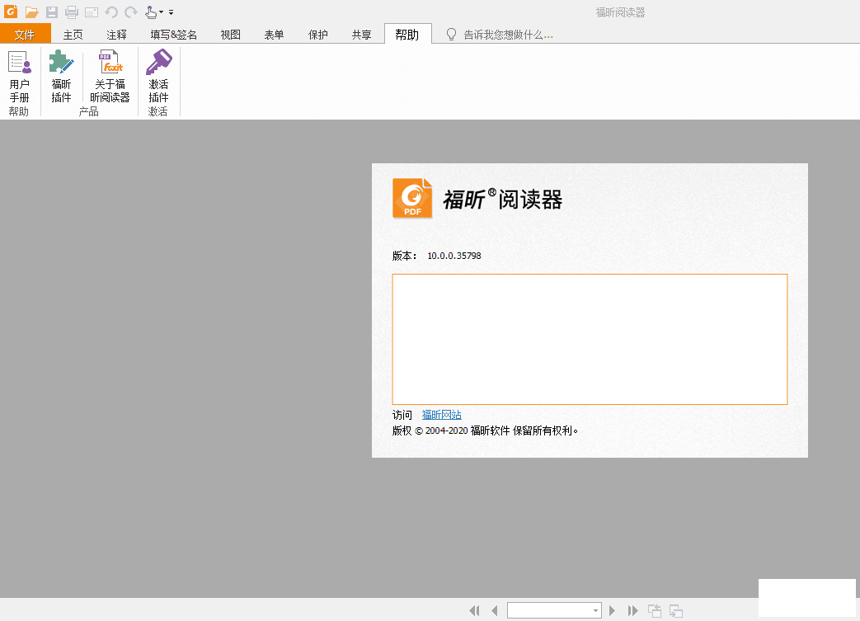Open the 填写&签名 tab
The height and width of the screenshot is (621, 860).
tap(174, 35)
